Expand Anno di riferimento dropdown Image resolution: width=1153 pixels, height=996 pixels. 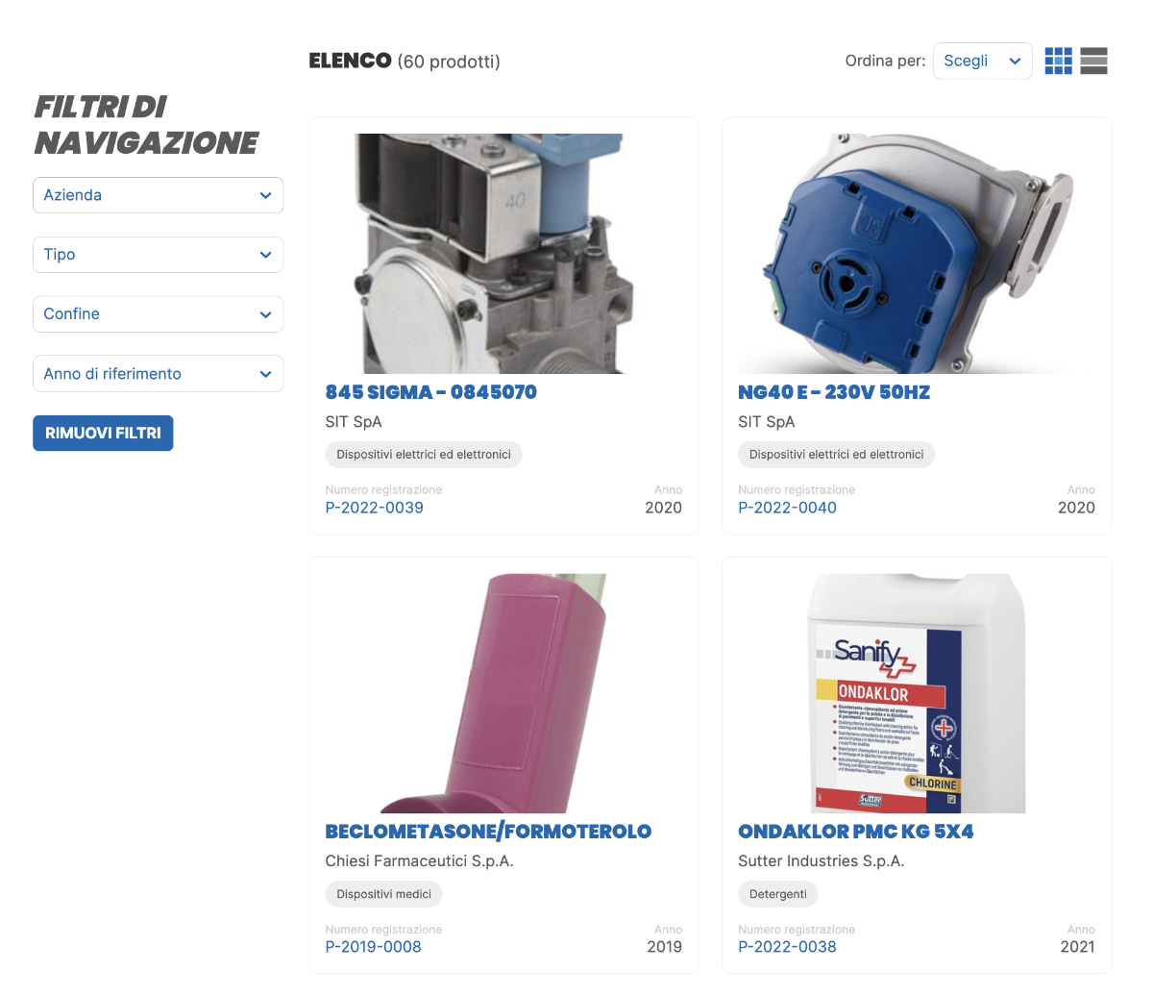pos(159,374)
